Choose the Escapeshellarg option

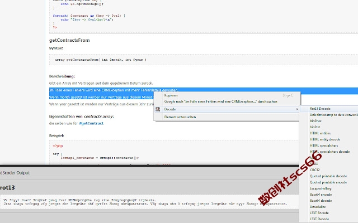coord(321,188)
